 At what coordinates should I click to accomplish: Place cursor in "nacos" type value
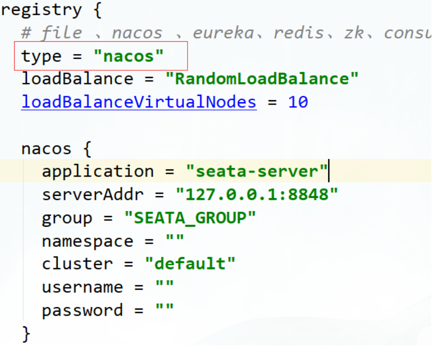[x=128, y=56]
